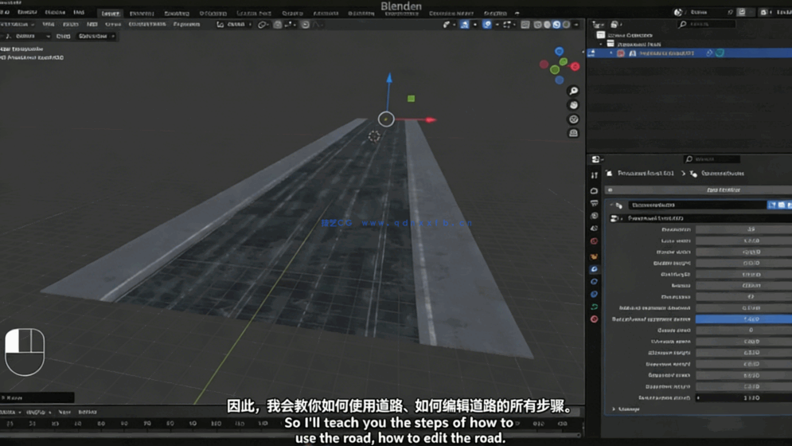Open the World properties tab
792x446 pixels.
coord(595,241)
